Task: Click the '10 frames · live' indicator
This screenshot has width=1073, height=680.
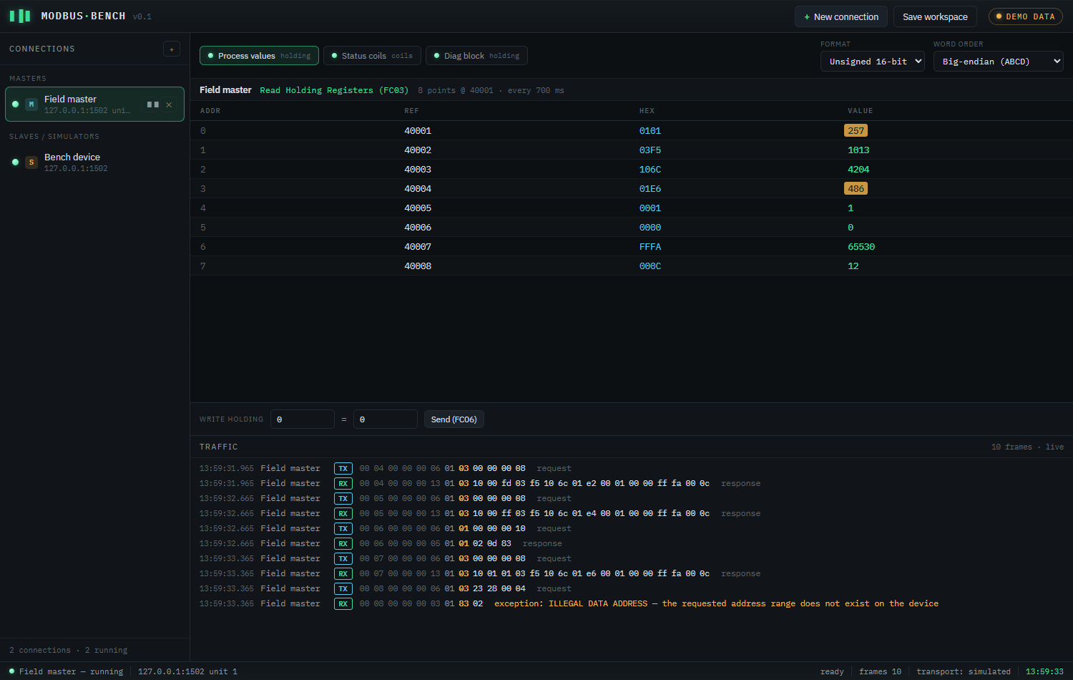Action: [1027, 447]
